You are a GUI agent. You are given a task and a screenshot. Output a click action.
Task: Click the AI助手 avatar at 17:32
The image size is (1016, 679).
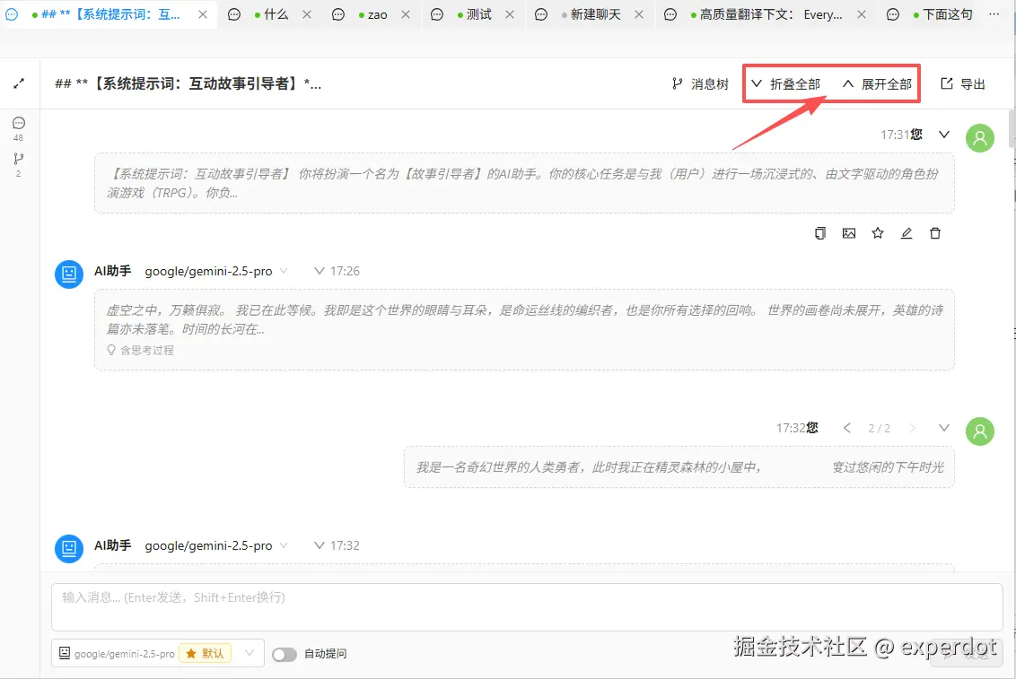pyautogui.click(x=69, y=549)
